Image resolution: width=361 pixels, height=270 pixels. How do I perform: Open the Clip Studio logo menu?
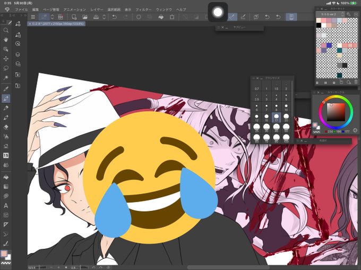(x=7, y=10)
